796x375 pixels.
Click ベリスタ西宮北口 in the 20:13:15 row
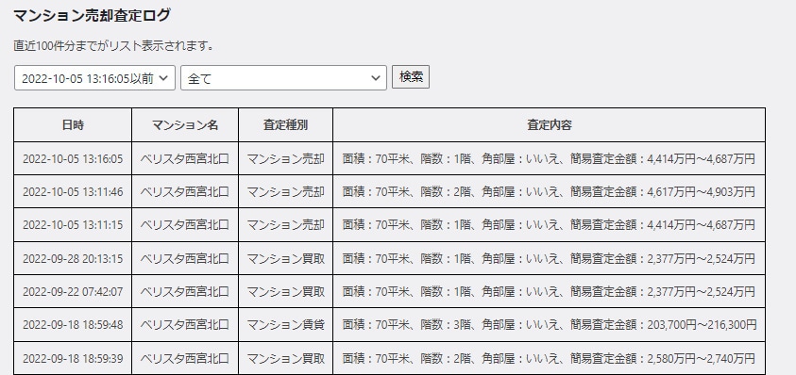click(x=185, y=258)
